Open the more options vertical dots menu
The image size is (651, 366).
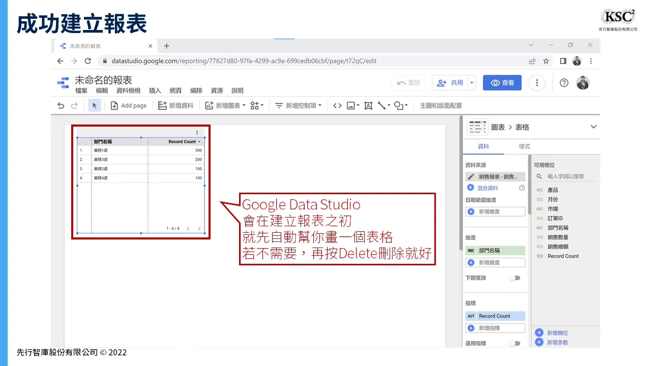click(537, 83)
